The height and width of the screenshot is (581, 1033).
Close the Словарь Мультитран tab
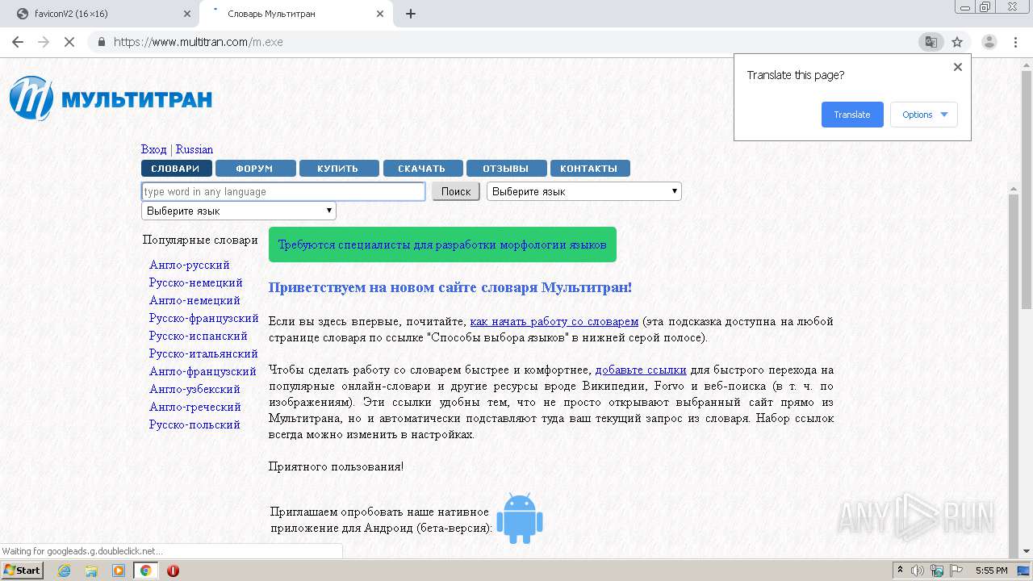(x=381, y=14)
